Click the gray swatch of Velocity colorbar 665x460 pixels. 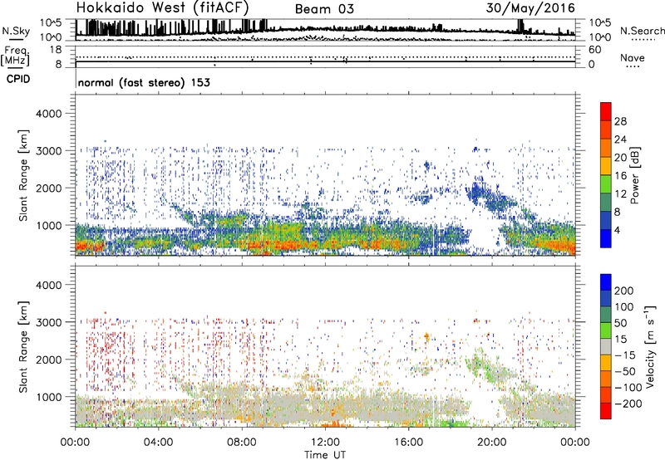point(606,346)
